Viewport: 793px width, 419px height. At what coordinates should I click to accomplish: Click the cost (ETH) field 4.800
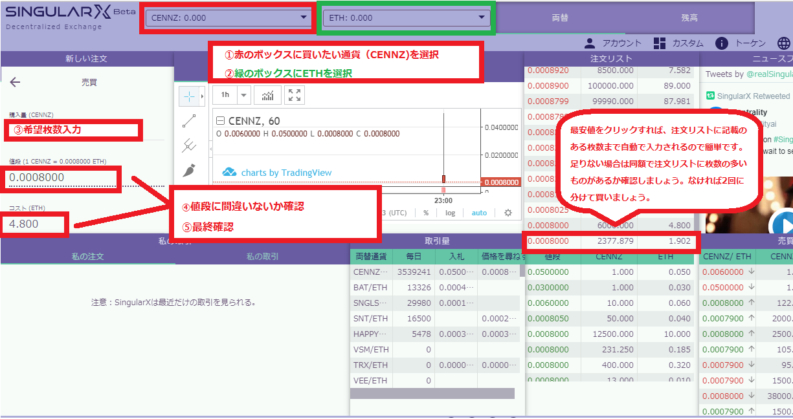click(x=36, y=224)
